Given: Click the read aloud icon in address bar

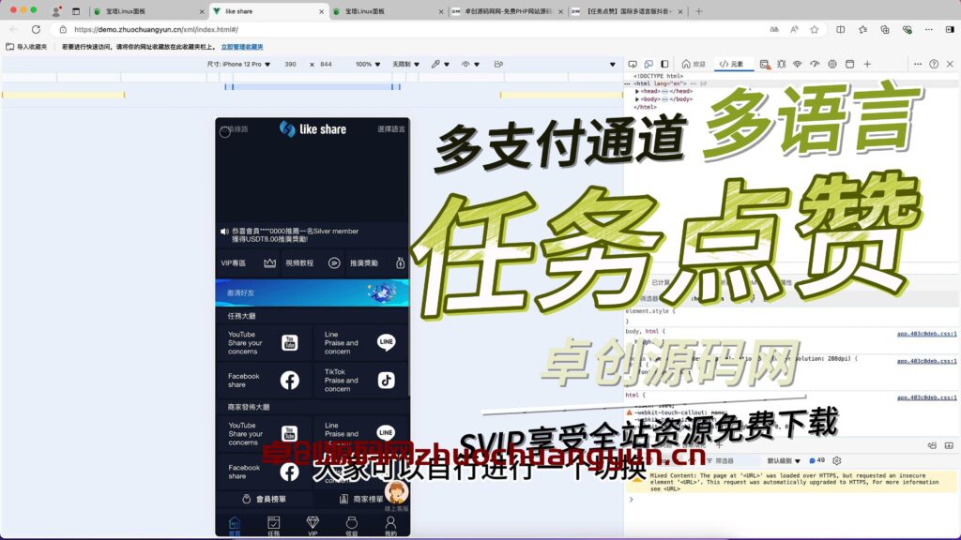Looking at the screenshot, I should click(x=794, y=29).
